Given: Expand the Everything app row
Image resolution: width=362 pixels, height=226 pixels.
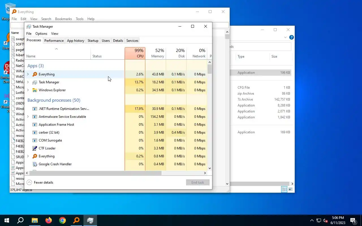Looking at the screenshot, I should tap(28, 74).
